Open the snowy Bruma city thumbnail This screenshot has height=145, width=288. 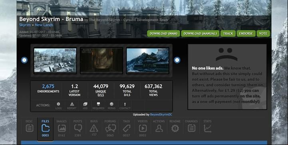[x=55, y=61]
